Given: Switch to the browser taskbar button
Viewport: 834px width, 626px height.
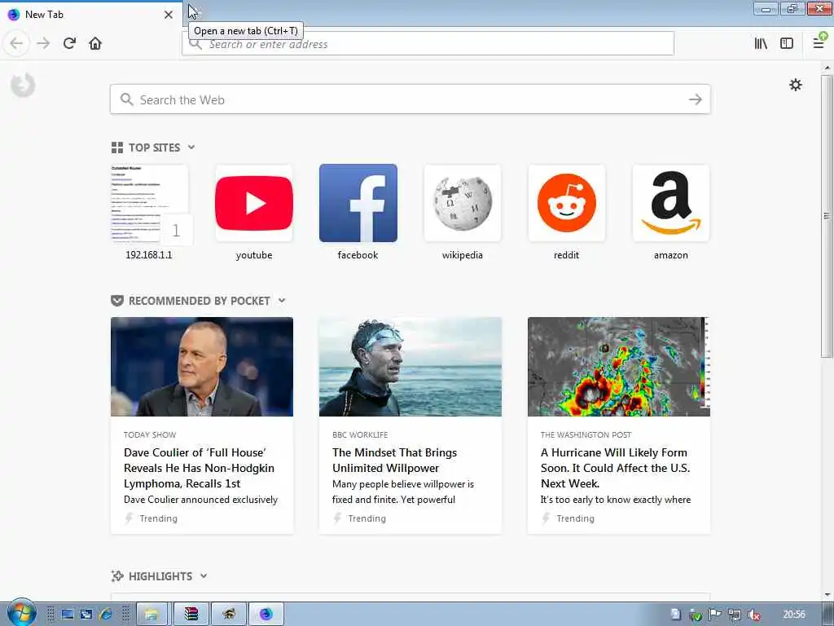Looking at the screenshot, I should point(266,614).
